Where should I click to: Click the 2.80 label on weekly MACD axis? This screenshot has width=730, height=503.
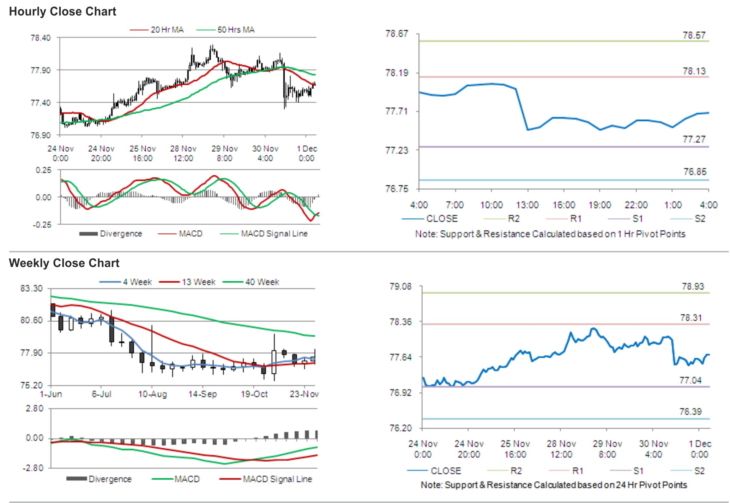tap(34, 409)
